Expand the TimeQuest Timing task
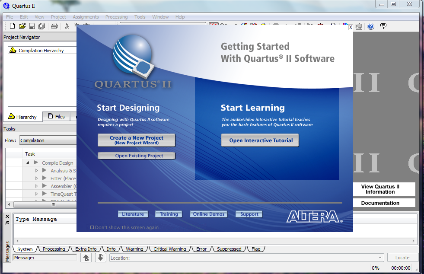 (36, 194)
